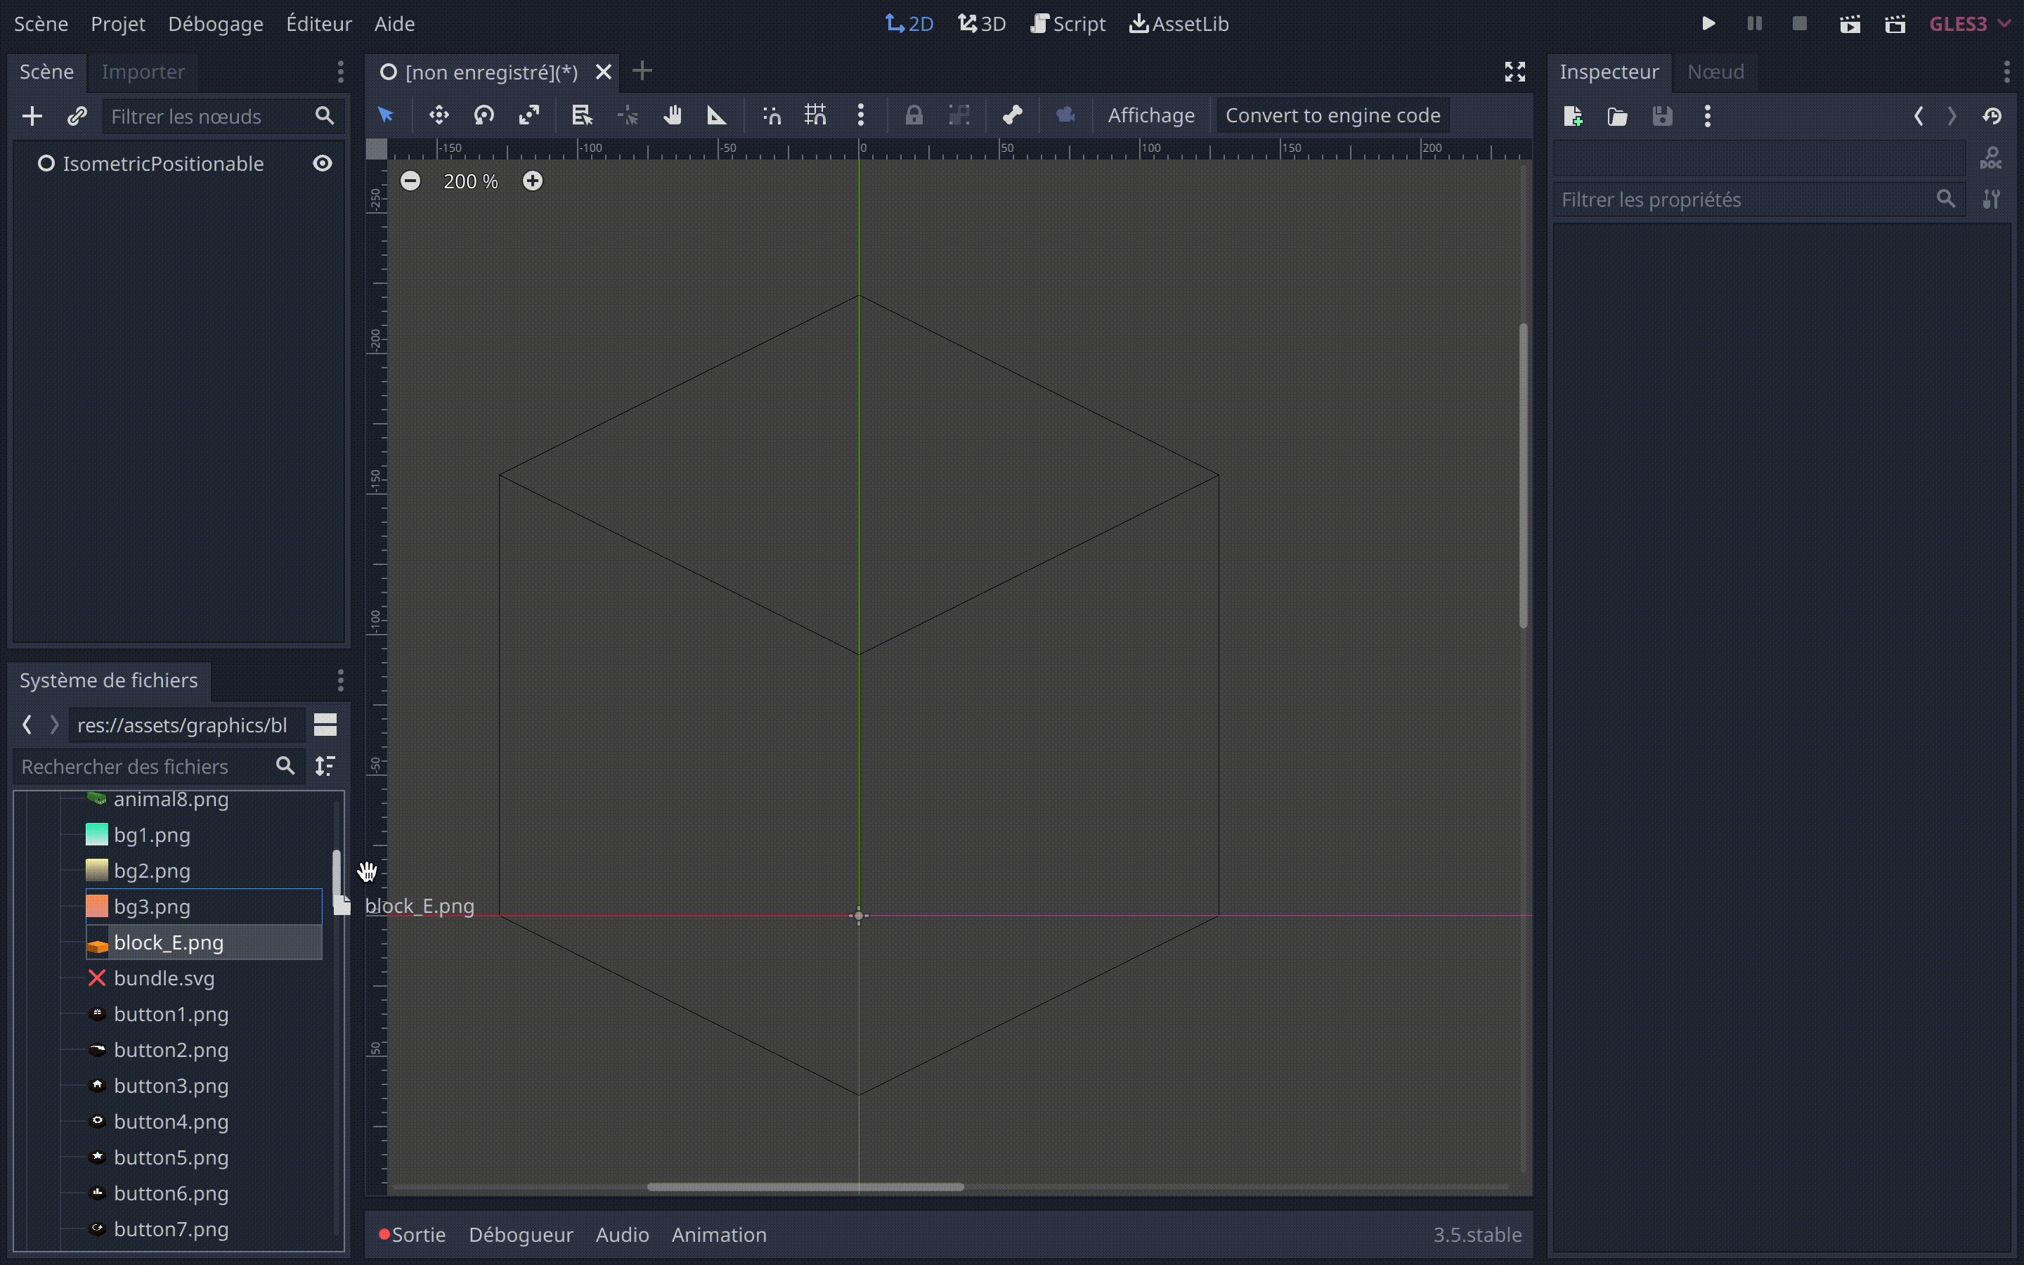Zoom out with minus button
This screenshot has width=2024, height=1265.
[410, 181]
